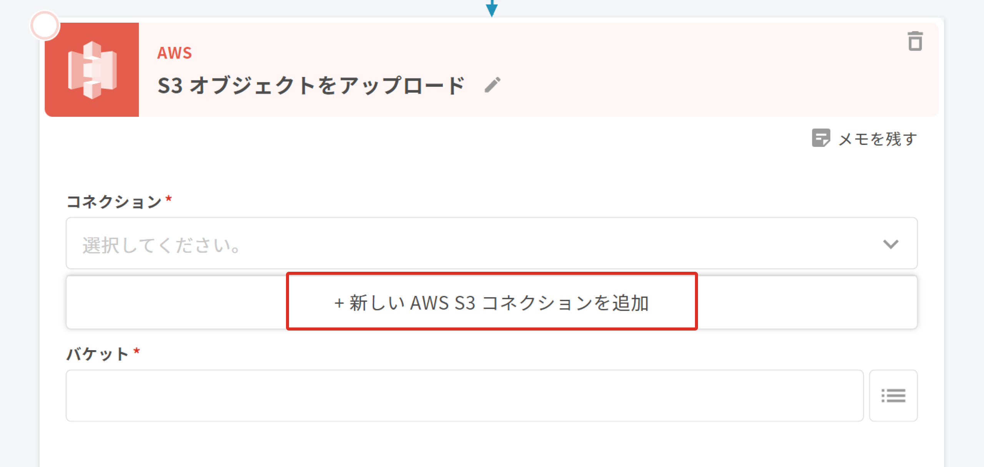Click the trash icon to delete the step
The image size is (984, 467).
point(915,42)
